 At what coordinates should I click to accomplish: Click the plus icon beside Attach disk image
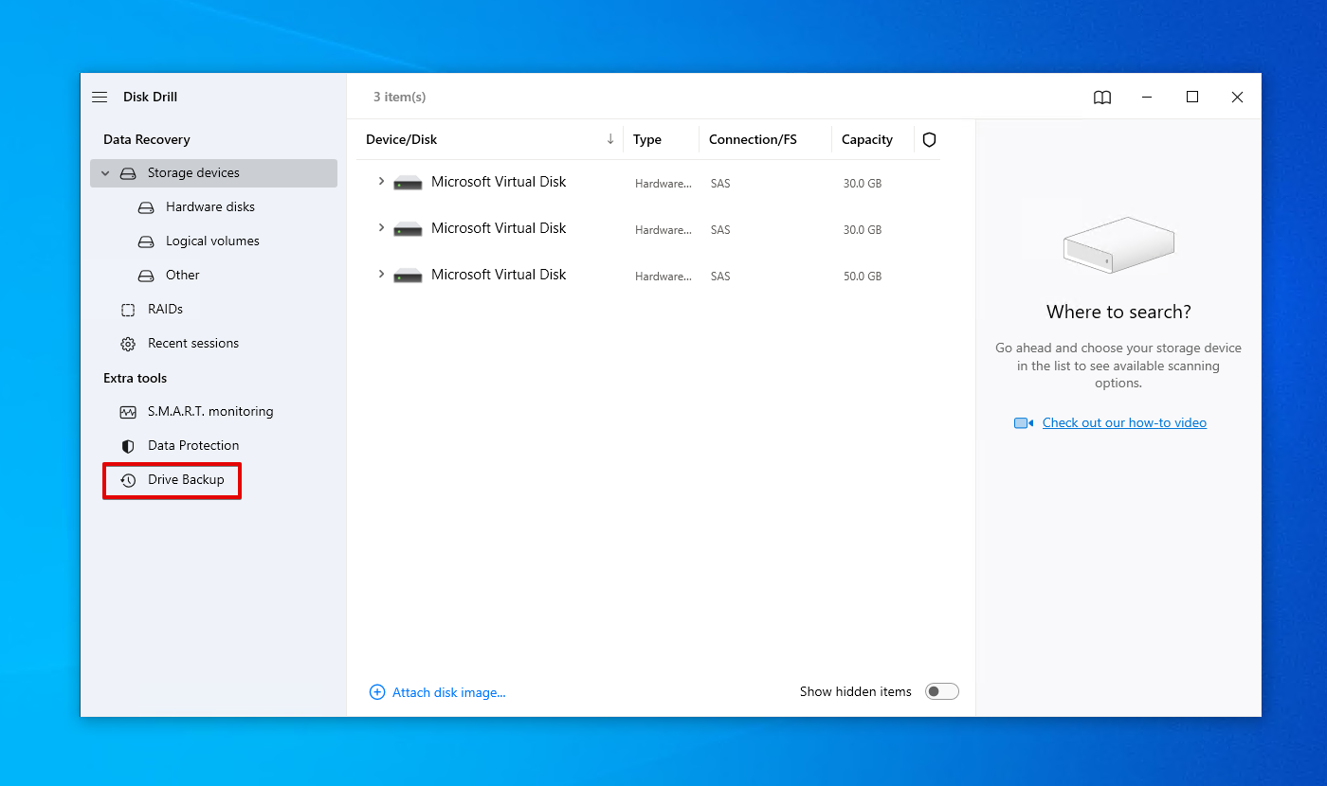[377, 692]
